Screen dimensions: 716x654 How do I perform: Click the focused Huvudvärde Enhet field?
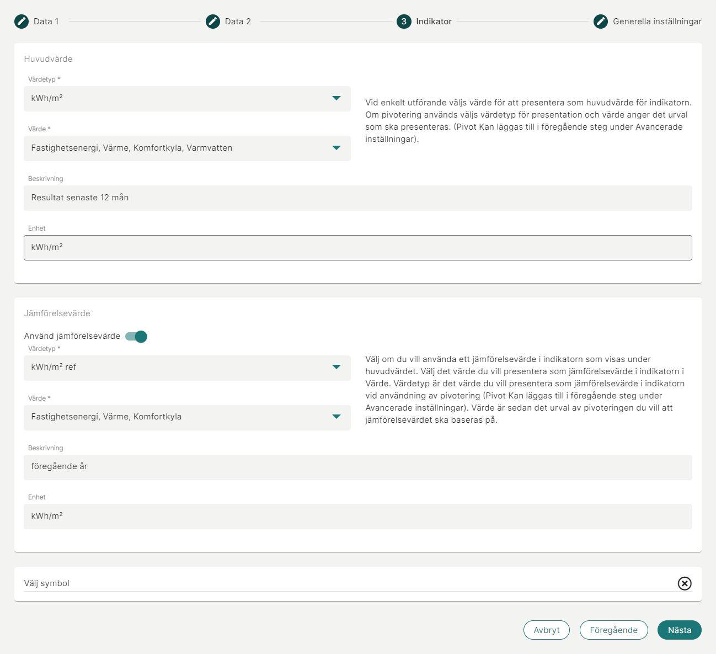click(358, 248)
